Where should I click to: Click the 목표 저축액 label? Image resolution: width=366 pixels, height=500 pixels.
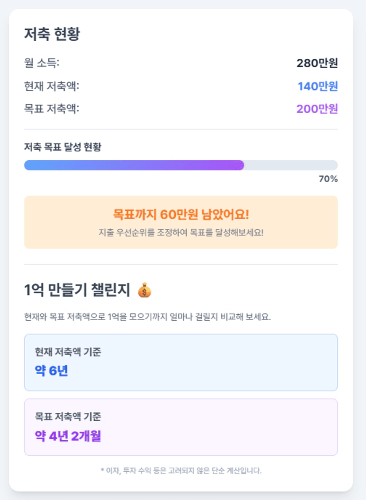click(x=52, y=109)
